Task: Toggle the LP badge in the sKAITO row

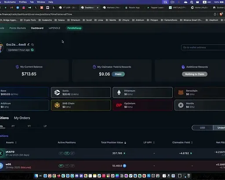Action: [73, 153]
